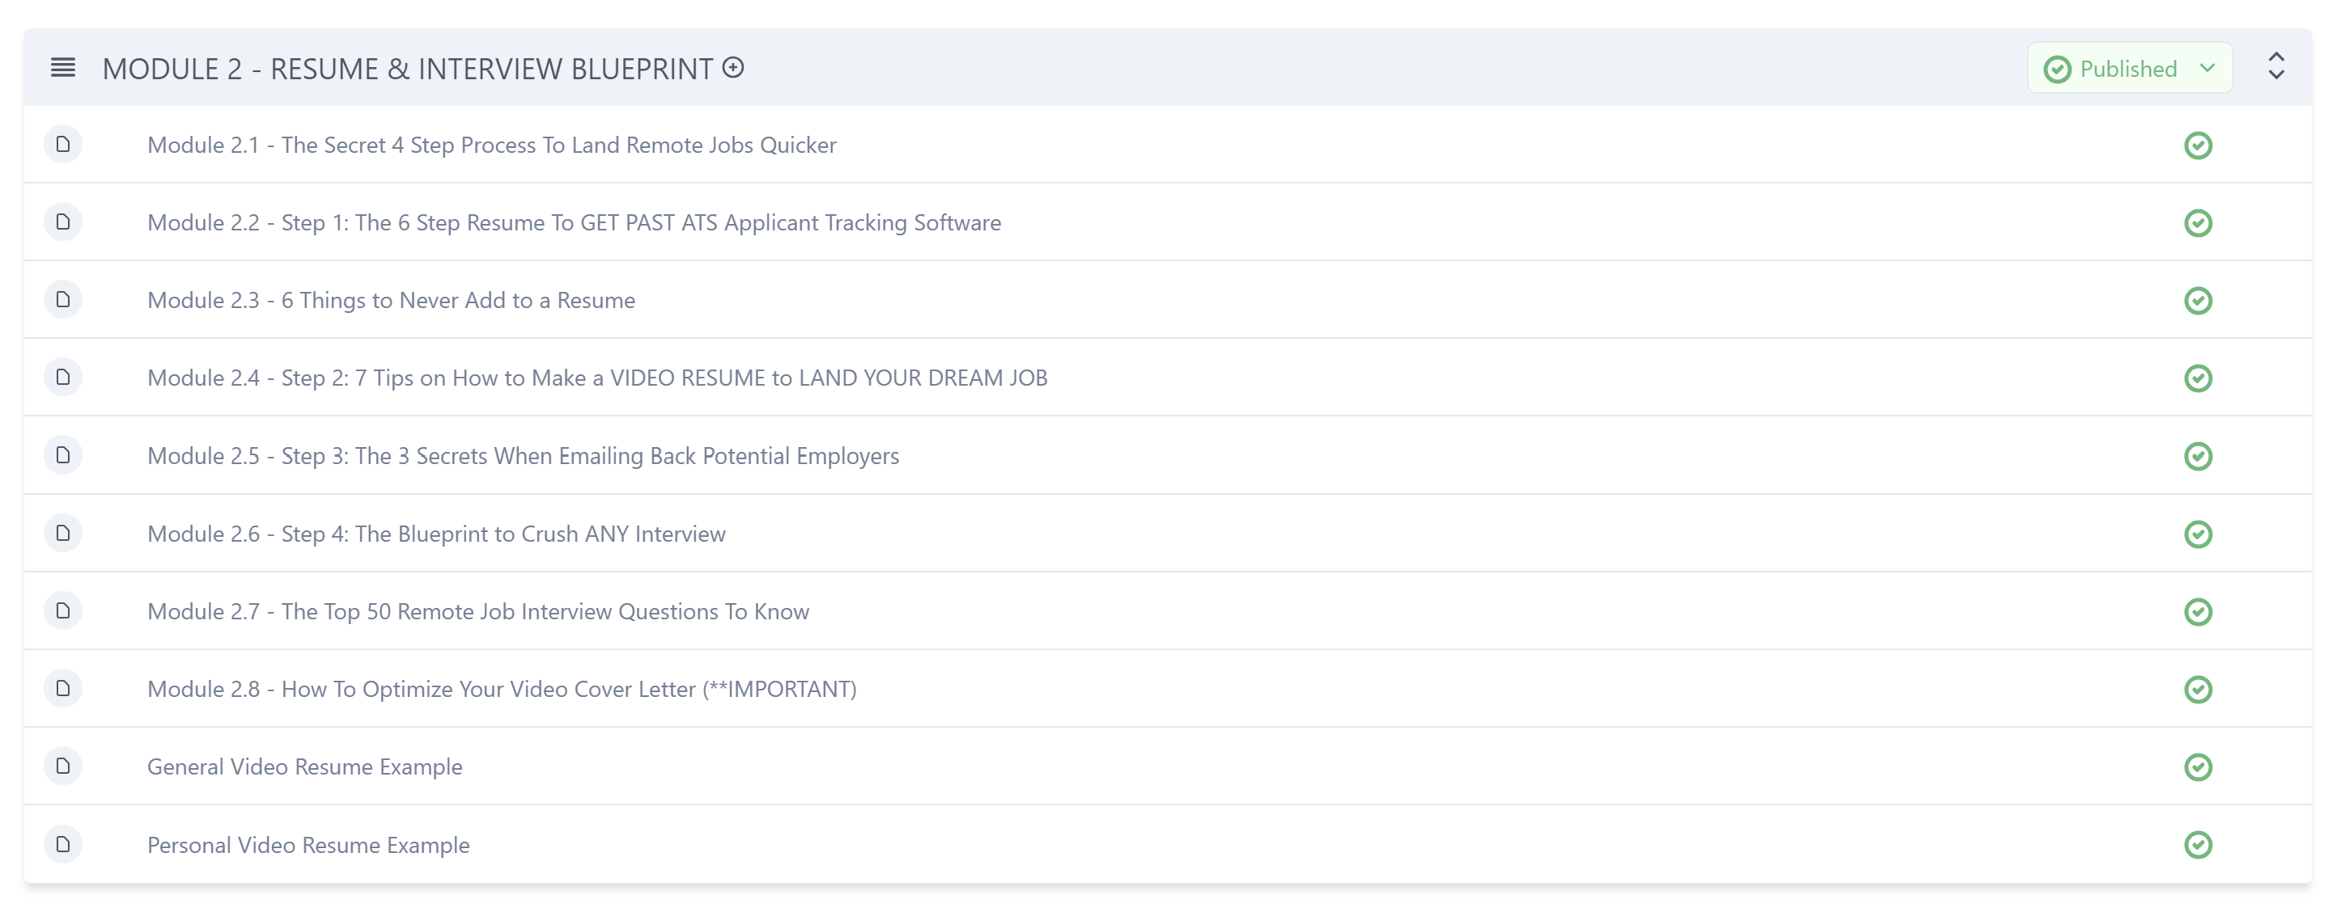Click the page icon for Module 2.2

pos(63,222)
